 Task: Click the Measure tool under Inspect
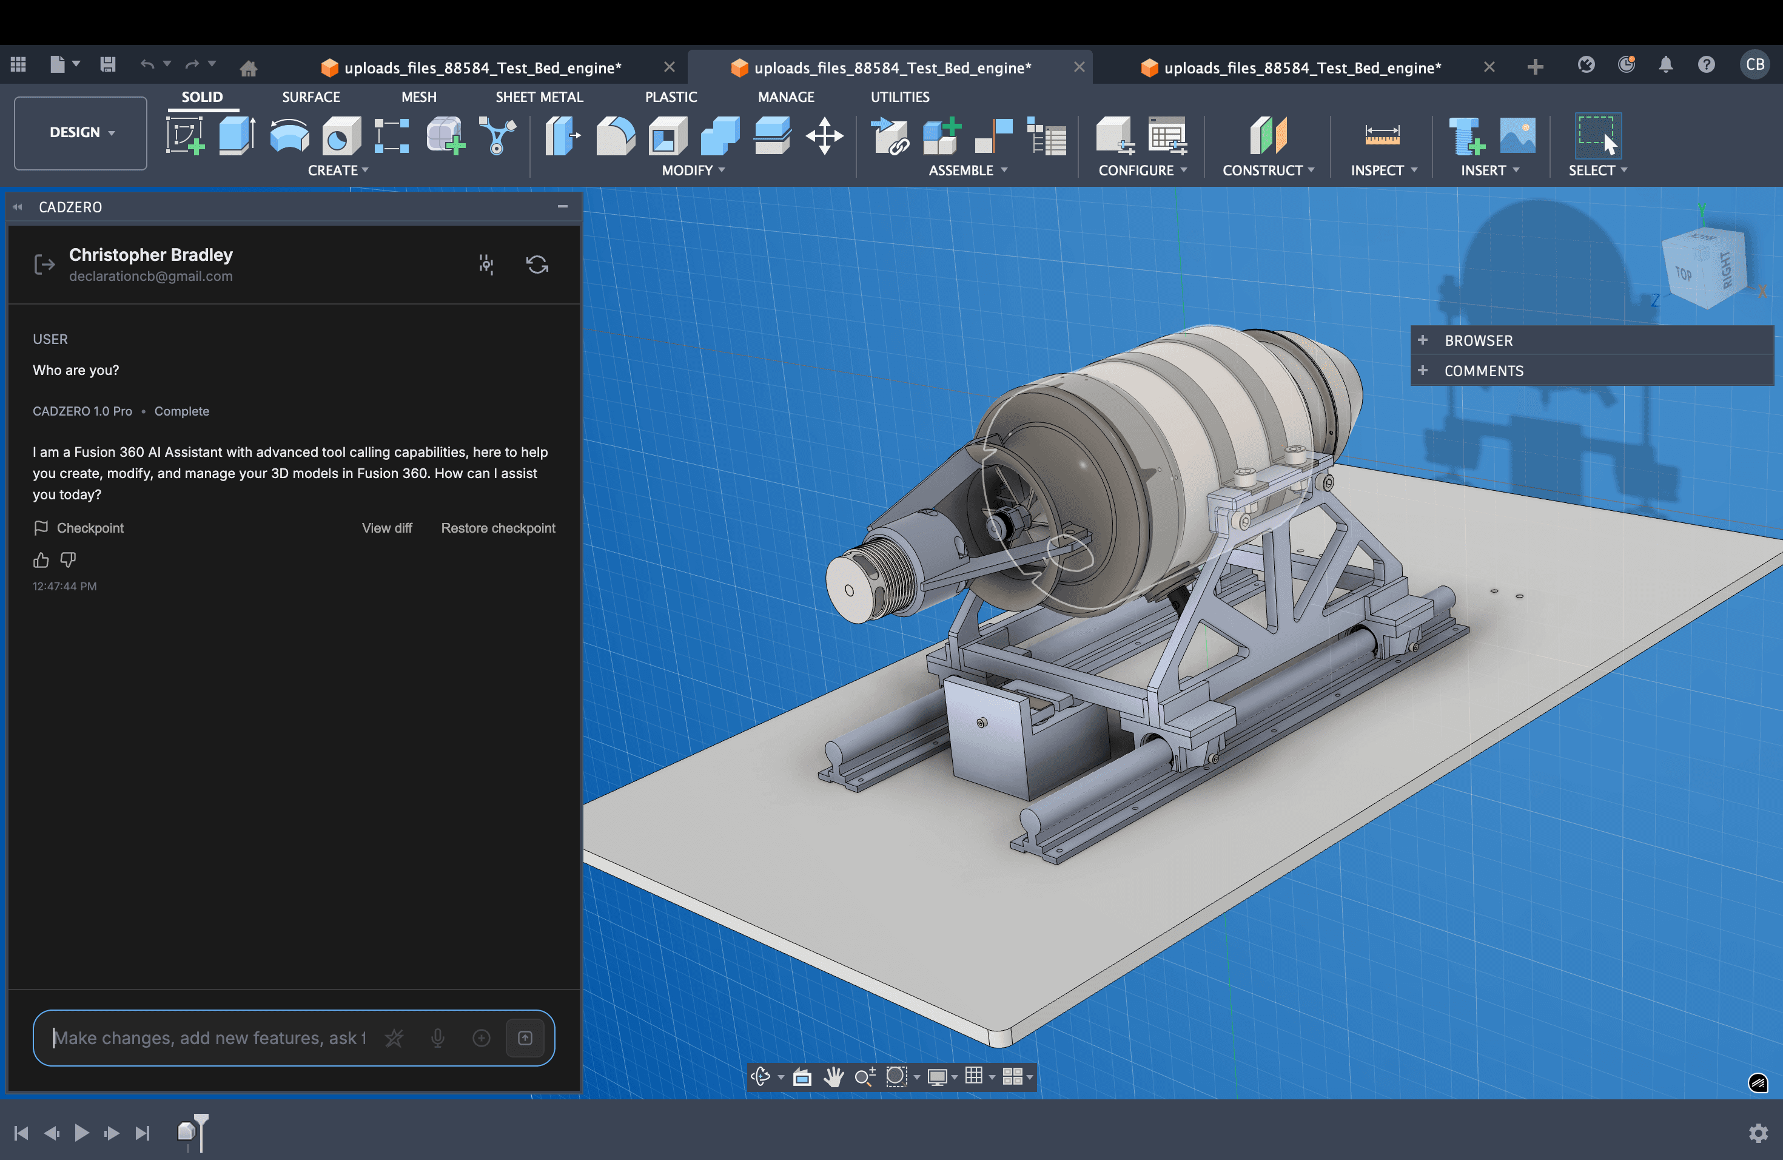[1382, 136]
